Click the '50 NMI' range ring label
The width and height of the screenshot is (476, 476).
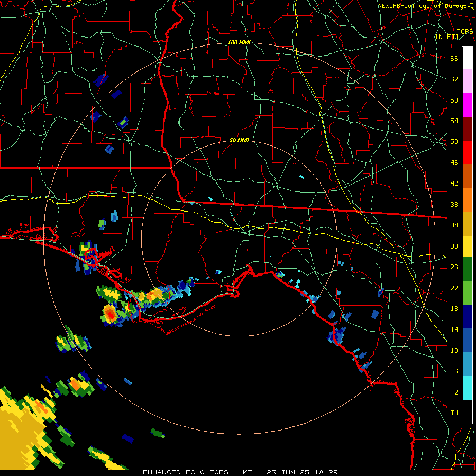coord(239,140)
